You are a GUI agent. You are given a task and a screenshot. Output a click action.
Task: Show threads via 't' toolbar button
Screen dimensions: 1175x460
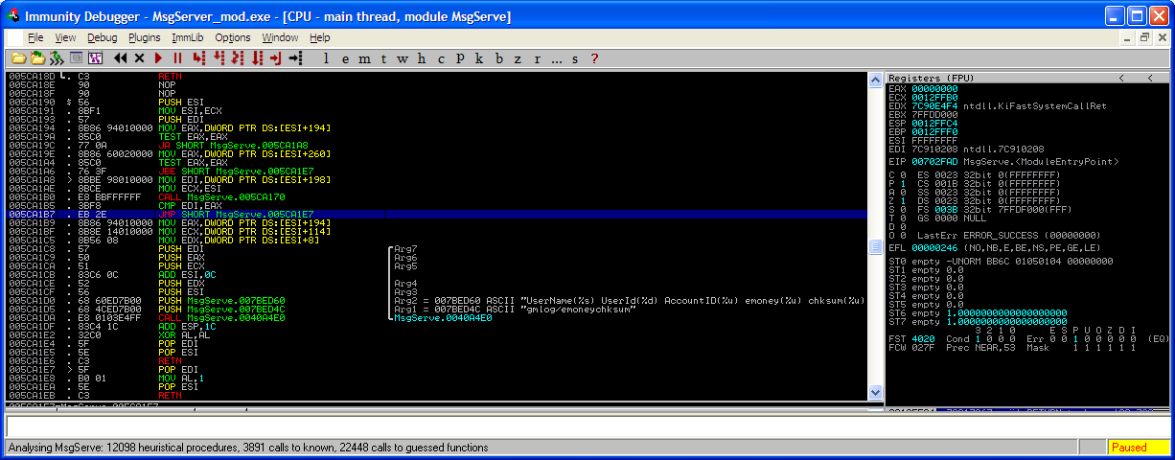[384, 58]
